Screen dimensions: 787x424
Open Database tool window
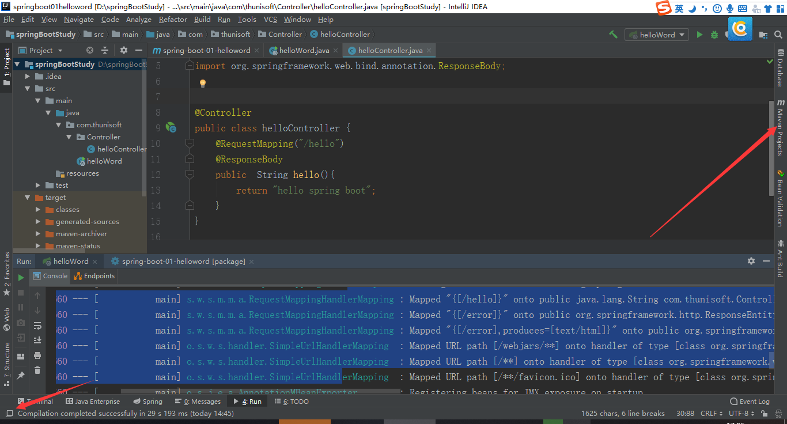pyautogui.click(x=780, y=67)
